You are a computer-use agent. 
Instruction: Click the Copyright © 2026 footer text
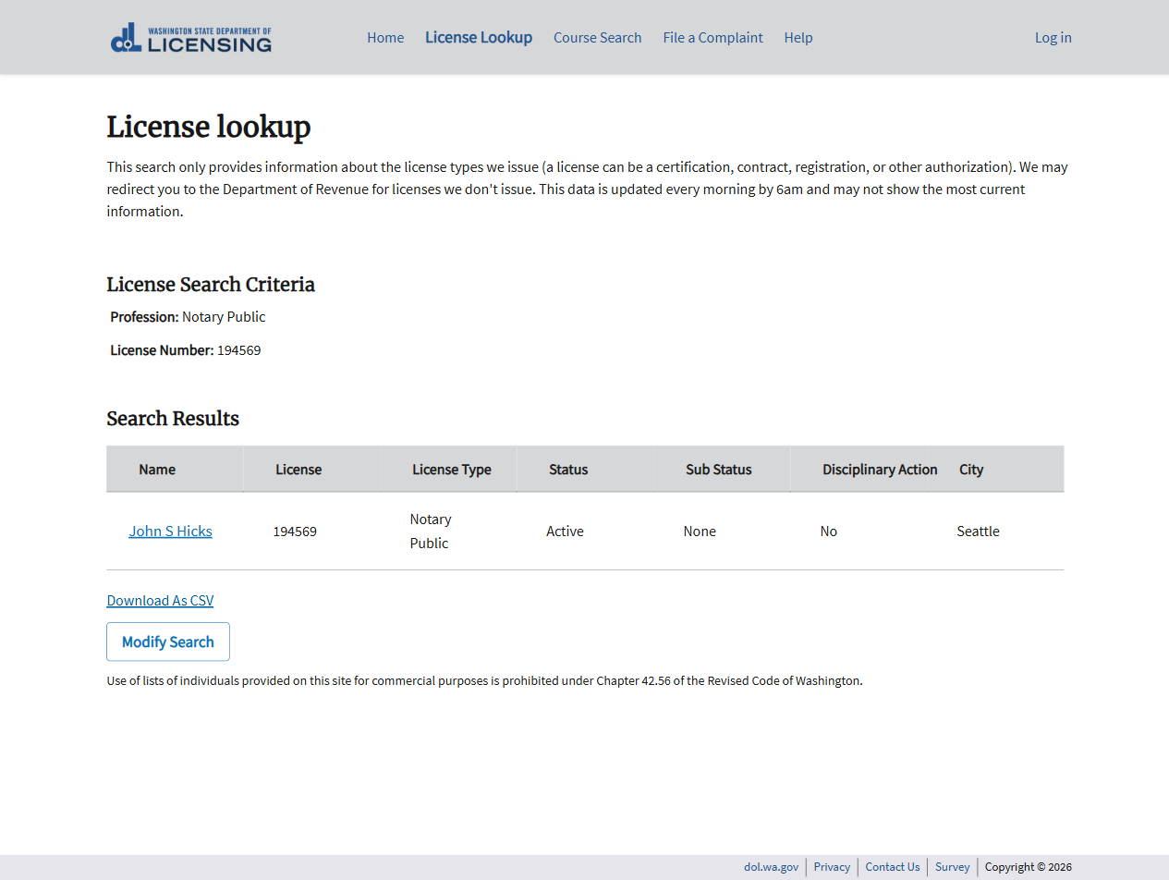[1029, 867]
